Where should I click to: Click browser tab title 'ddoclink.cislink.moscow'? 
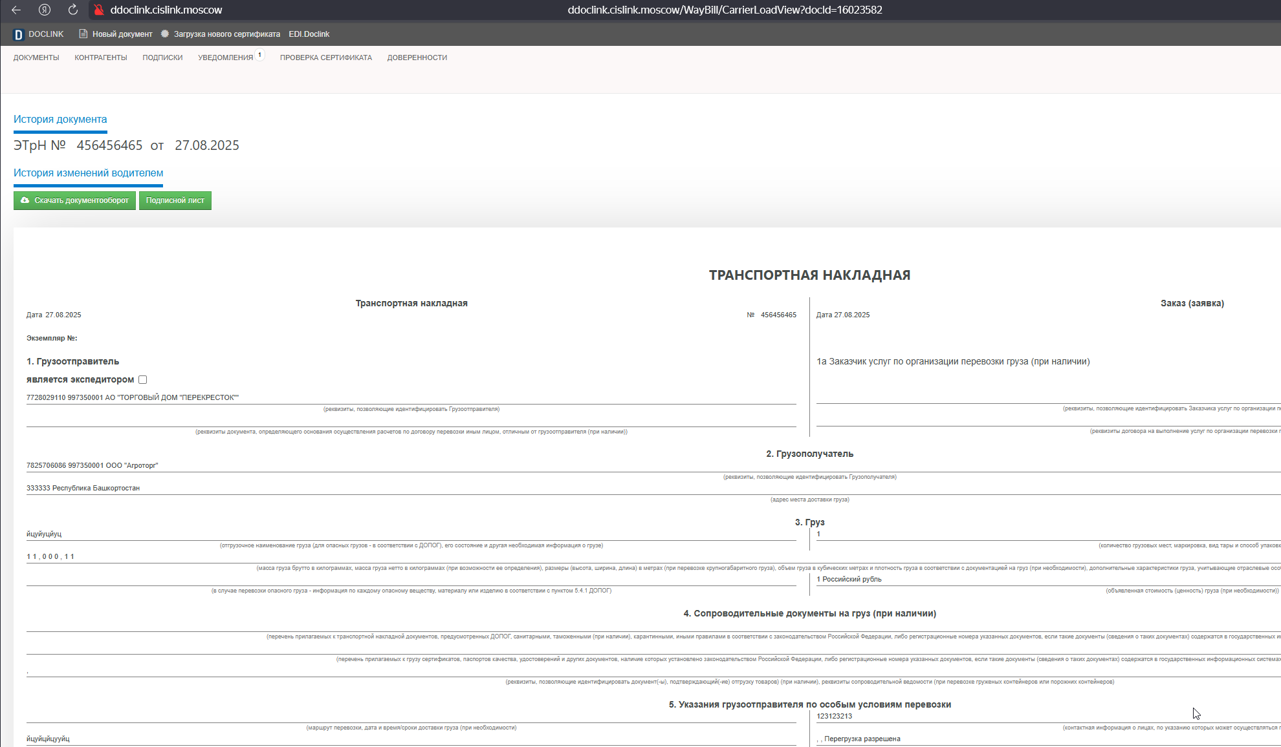tap(166, 10)
